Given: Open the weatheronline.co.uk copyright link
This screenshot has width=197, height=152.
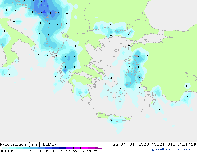Looking at the screenshot, I should tap(171, 149).
